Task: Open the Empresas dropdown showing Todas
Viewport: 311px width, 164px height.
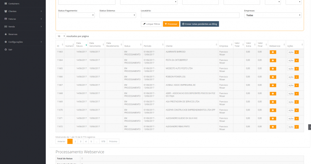Action: 273,15
